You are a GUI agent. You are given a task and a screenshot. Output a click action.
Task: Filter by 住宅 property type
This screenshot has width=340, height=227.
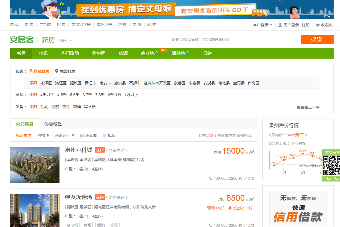pos(44,107)
